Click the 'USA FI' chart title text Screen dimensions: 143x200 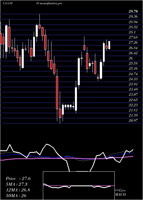[x=7, y=3]
